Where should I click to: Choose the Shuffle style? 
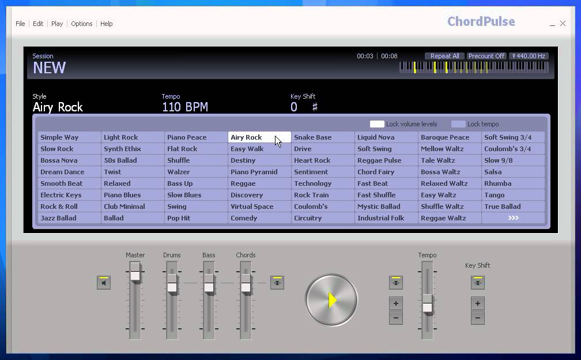[x=196, y=160]
